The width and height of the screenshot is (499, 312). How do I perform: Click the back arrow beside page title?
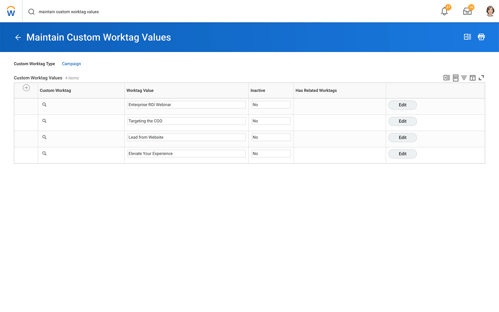click(18, 37)
